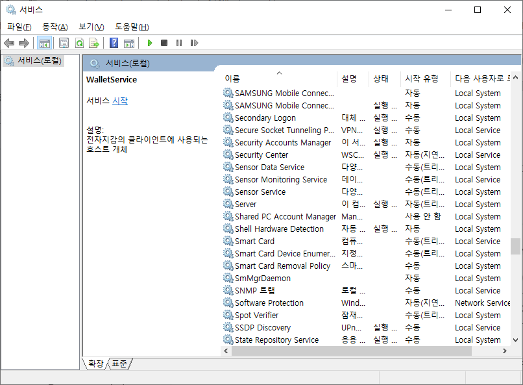Click the Restart service icon
The width and height of the screenshot is (523, 385).
point(194,43)
